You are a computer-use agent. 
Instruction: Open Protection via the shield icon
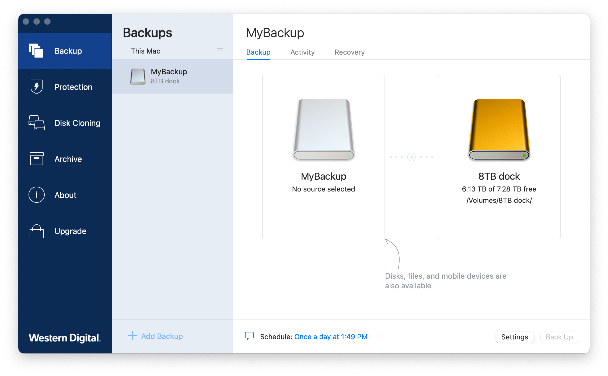[36, 87]
